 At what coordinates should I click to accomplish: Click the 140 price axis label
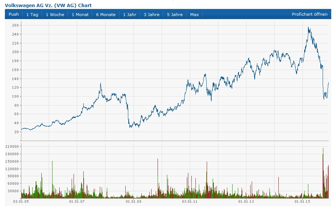15,79
